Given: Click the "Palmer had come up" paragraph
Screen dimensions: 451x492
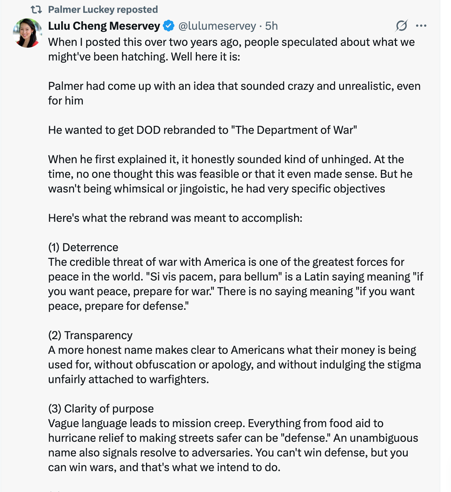Looking at the screenshot, I should coord(234,93).
